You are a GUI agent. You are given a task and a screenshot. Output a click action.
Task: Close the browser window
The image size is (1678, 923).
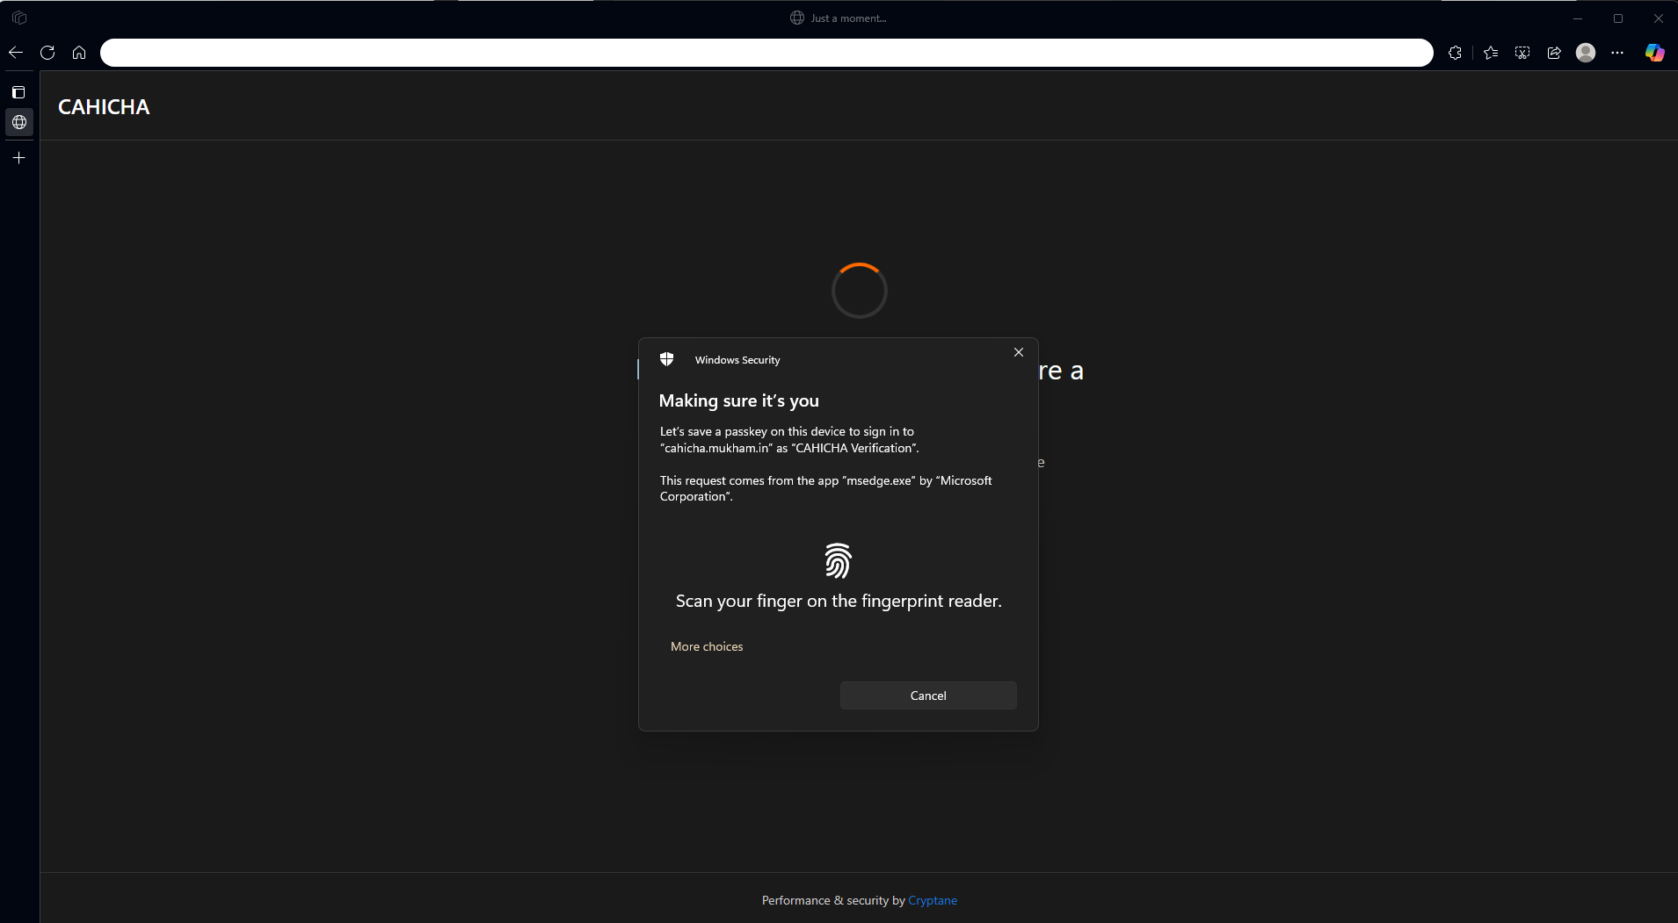click(x=1659, y=18)
